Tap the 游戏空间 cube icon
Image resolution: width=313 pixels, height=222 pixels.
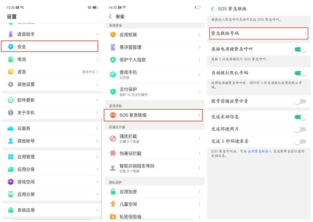[x=11, y=182]
